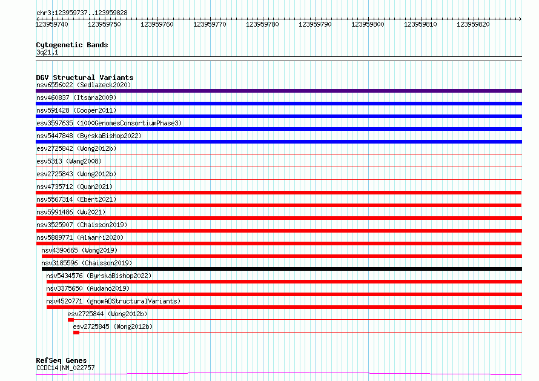Click the thin red line of esv5313
Image resolution: width=539 pixels, height=381 pixels.
(279, 167)
